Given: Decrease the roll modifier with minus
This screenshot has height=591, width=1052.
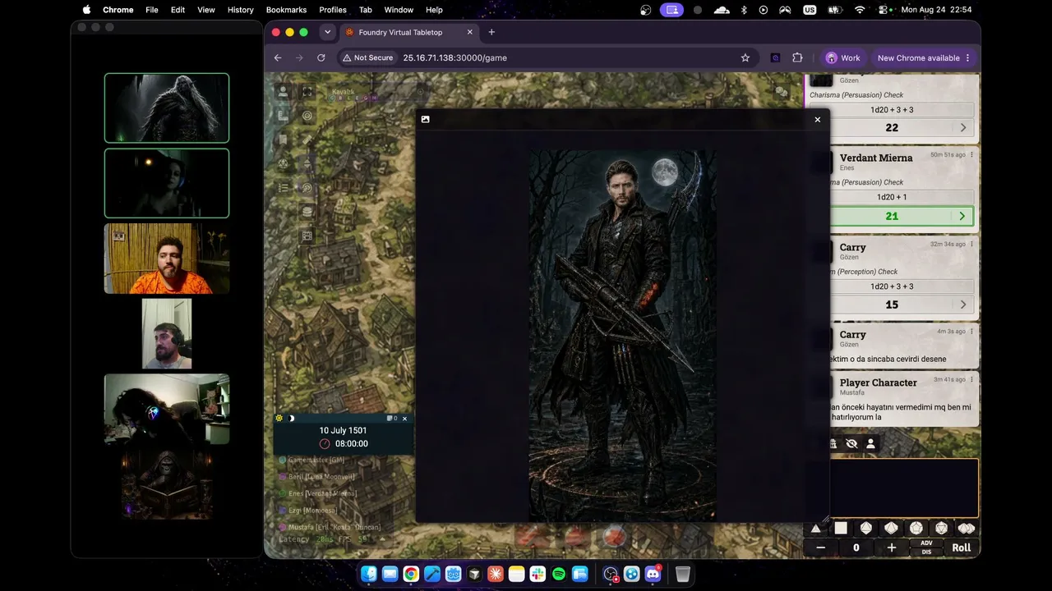Looking at the screenshot, I should [x=820, y=547].
